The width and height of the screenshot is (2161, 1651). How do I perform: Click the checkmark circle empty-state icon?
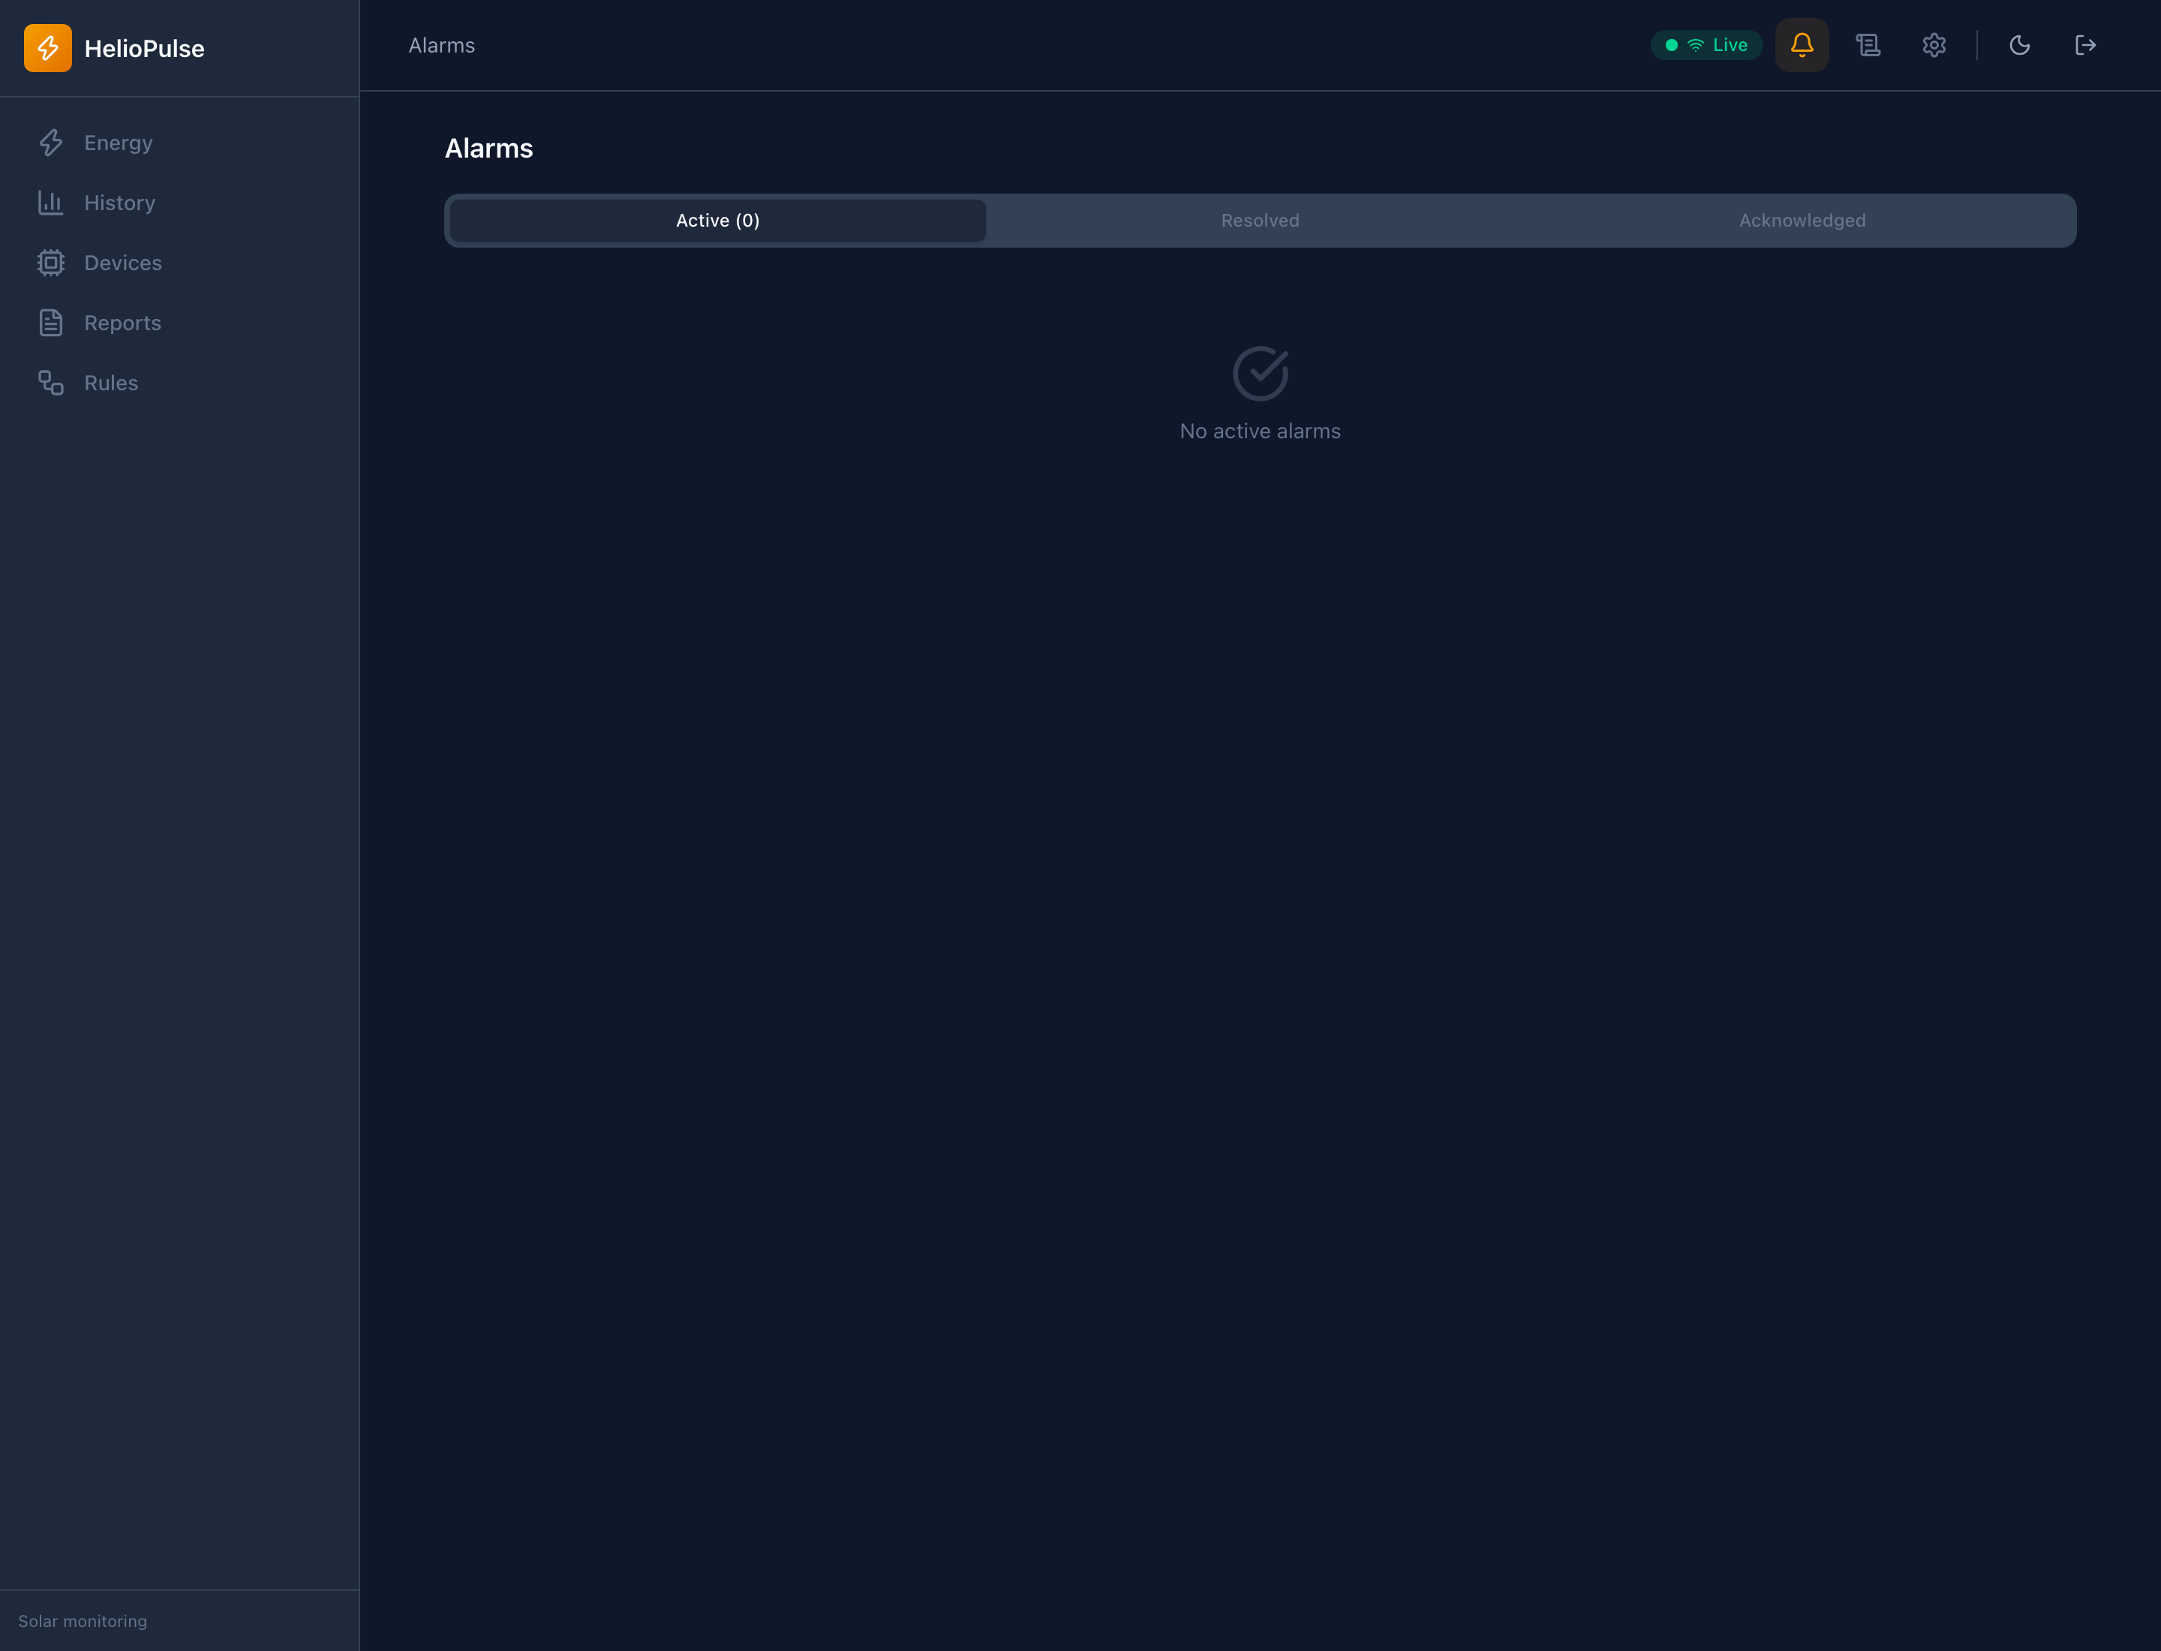(x=1260, y=374)
